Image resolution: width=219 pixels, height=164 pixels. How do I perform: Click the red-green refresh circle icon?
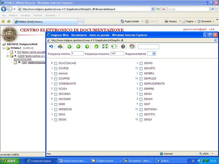pyautogui.click(x=132, y=47)
